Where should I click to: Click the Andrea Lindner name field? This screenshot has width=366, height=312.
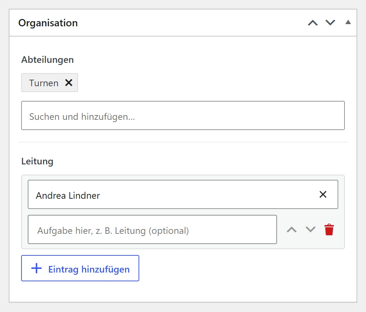pos(183,194)
